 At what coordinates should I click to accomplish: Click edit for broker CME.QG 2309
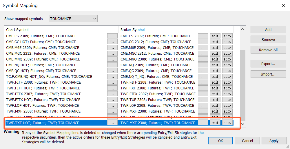click(215, 71)
